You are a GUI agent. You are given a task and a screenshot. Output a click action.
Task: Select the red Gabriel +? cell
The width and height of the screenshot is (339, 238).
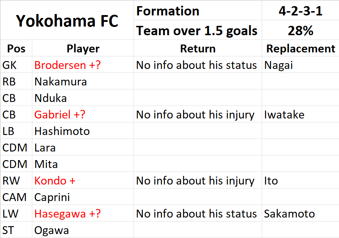83,114
